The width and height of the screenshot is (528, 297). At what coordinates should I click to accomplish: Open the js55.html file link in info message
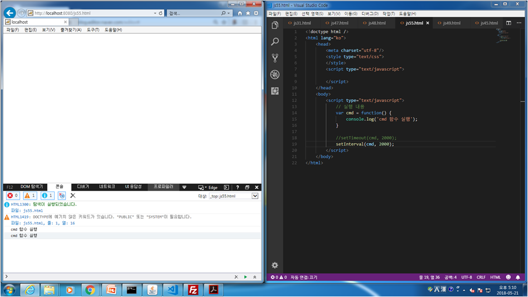(33, 211)
